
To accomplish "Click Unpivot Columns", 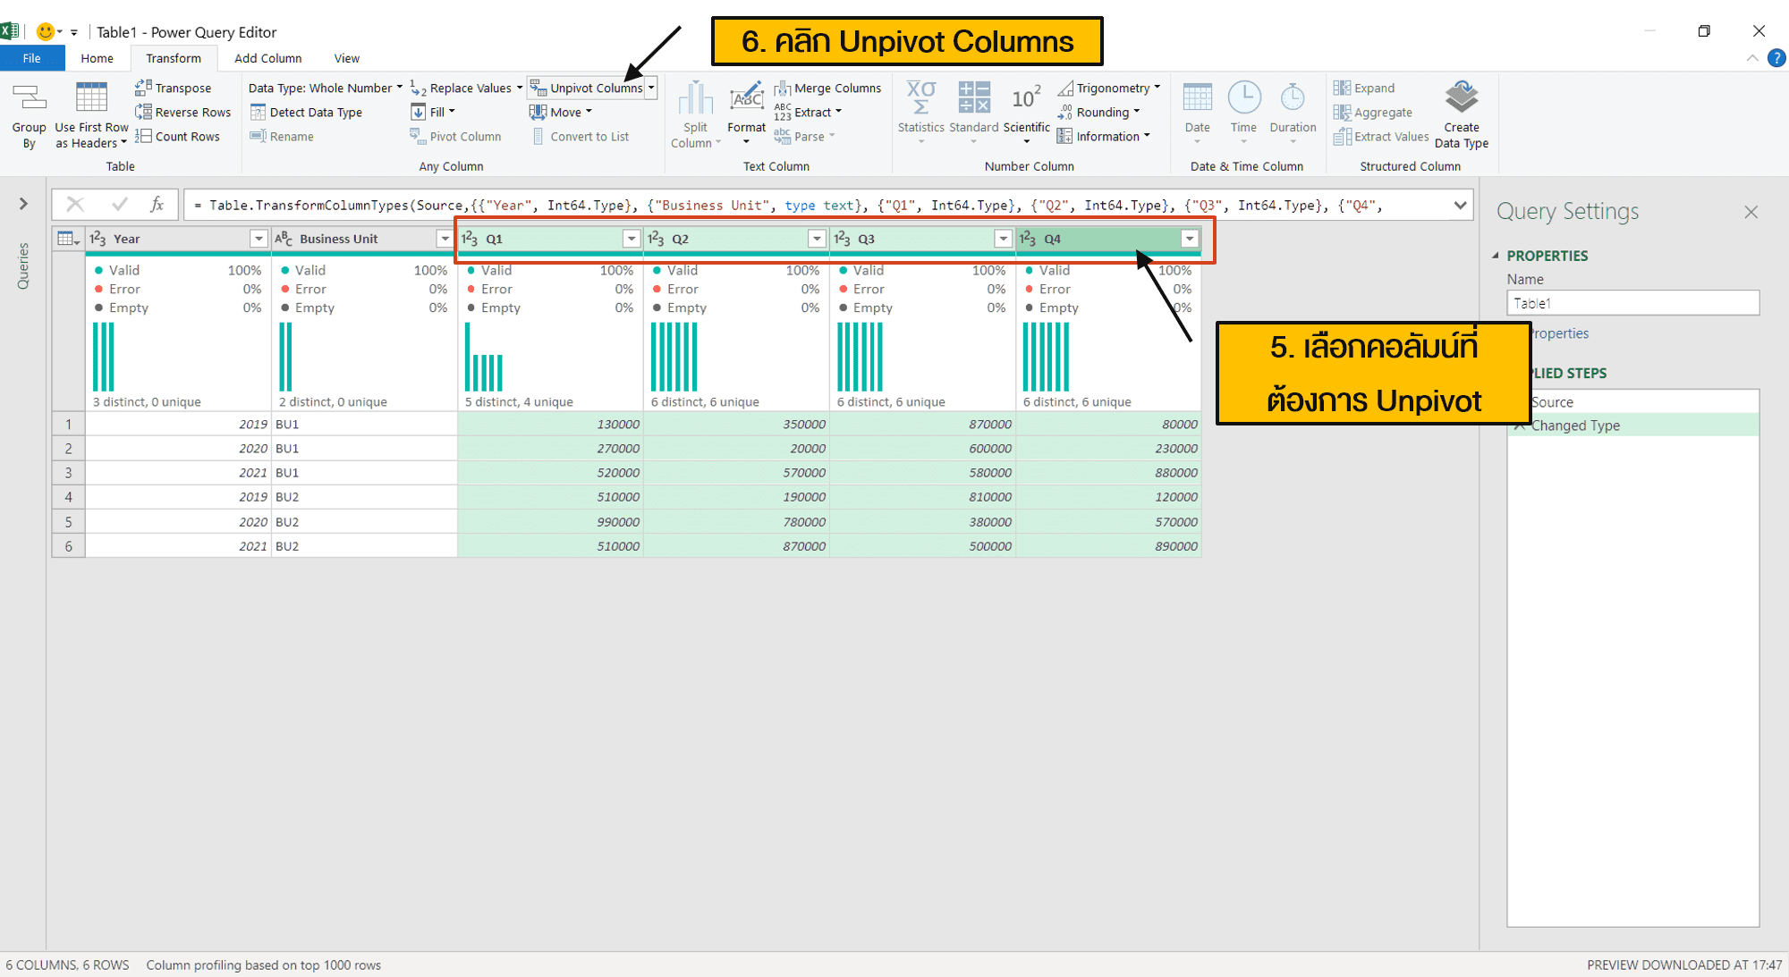I will coord(590,87).
